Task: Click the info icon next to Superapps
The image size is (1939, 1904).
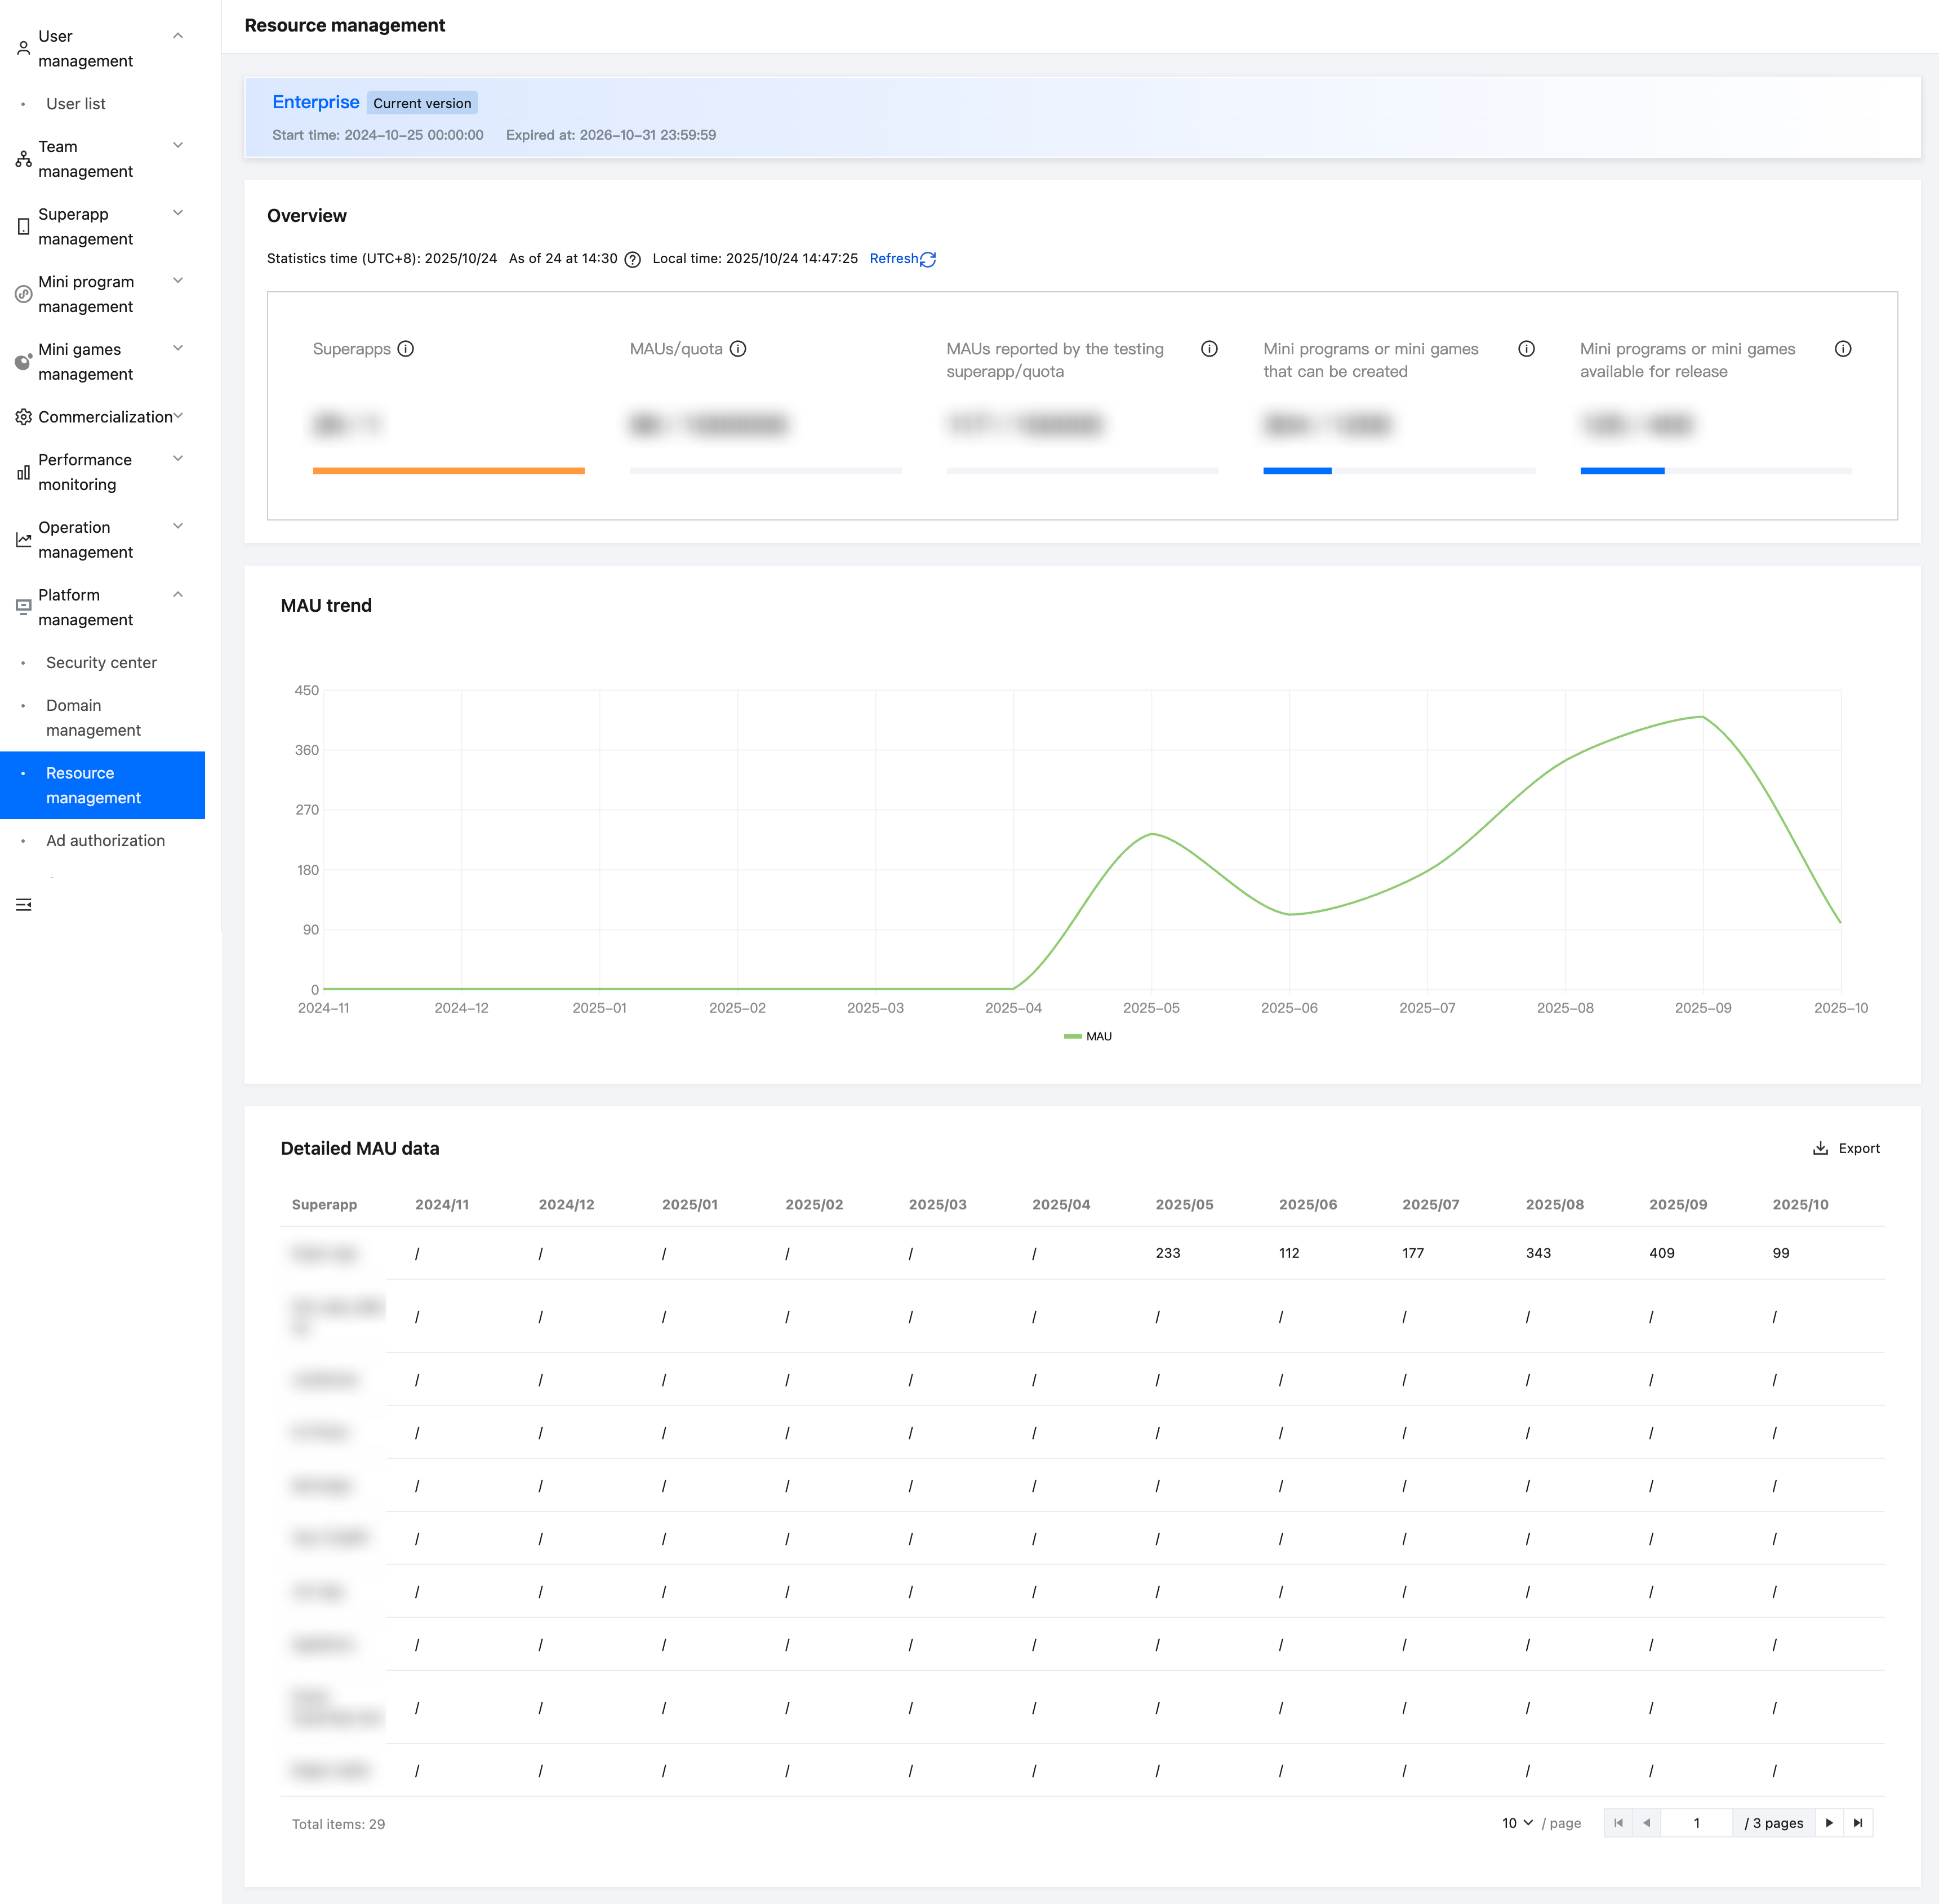Action: coord(405,349)
